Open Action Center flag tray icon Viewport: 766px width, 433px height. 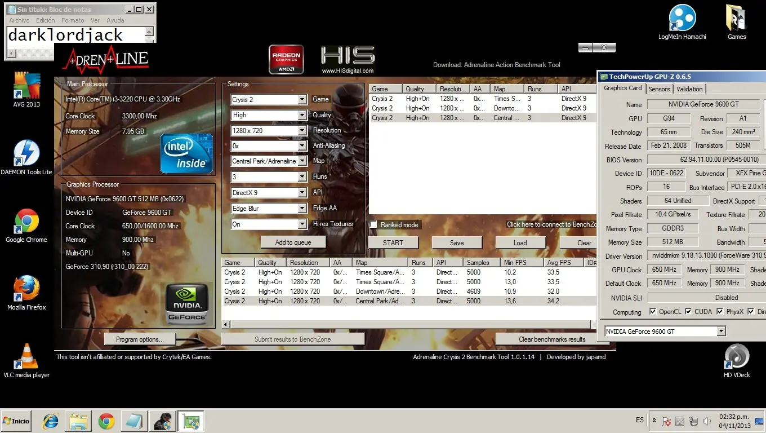tap(666, 421)
